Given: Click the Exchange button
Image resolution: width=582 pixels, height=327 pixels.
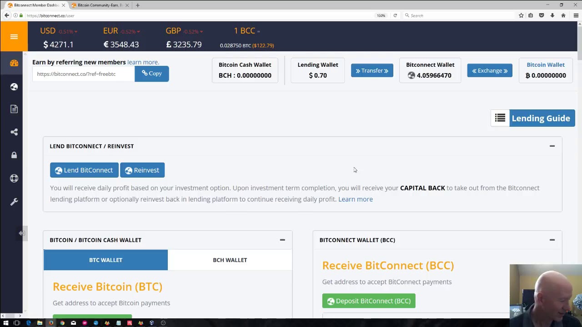Looking at the screenshot, I should coord(490,70).
